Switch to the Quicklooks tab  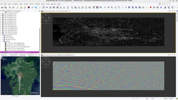coord(14,55)
